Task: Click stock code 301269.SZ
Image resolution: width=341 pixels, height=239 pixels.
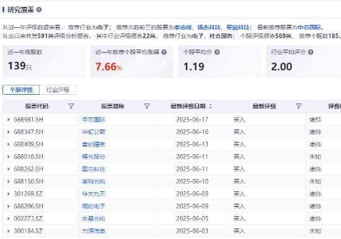Action: [x=28, y=194]
